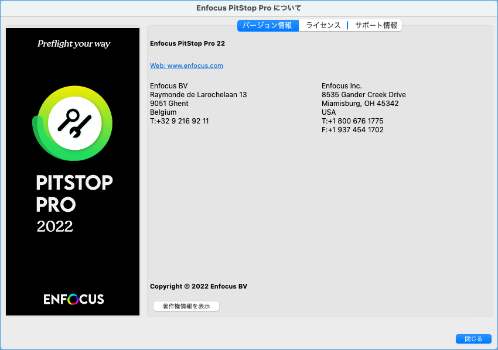Click the Enfocus Inc. company name
The image size is (498, 350).
(342, 86)
